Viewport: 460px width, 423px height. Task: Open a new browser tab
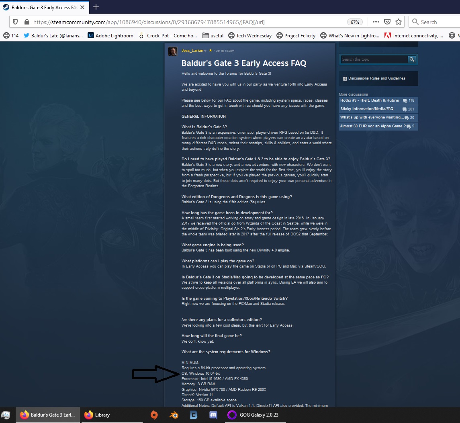pos(96,7)
